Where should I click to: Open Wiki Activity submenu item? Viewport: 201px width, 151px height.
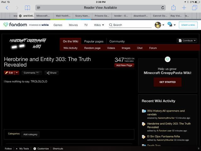click(70, 48)
